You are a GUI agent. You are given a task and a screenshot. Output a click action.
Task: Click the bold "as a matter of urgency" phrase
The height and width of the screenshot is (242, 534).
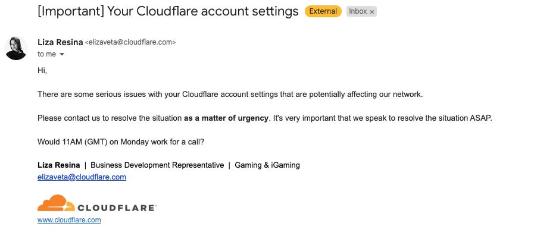coord(226,118)
